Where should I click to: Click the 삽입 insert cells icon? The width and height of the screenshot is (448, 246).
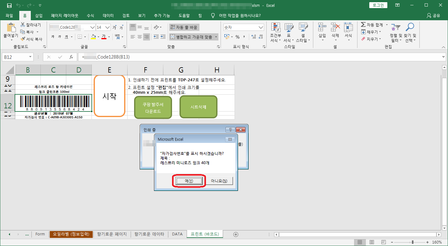point(322,27)
